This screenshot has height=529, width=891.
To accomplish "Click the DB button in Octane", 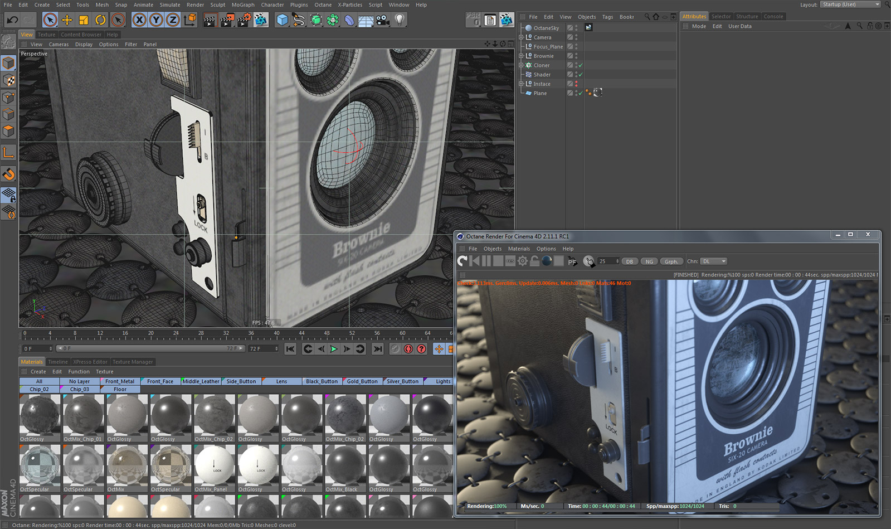I will 630,261.
